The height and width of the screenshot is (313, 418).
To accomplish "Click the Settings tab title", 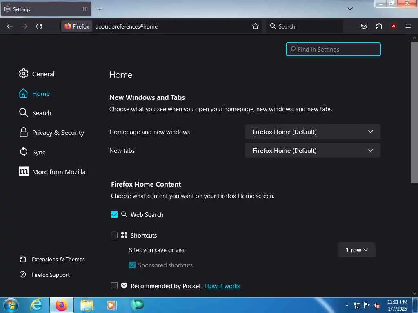I will [22, 9].
